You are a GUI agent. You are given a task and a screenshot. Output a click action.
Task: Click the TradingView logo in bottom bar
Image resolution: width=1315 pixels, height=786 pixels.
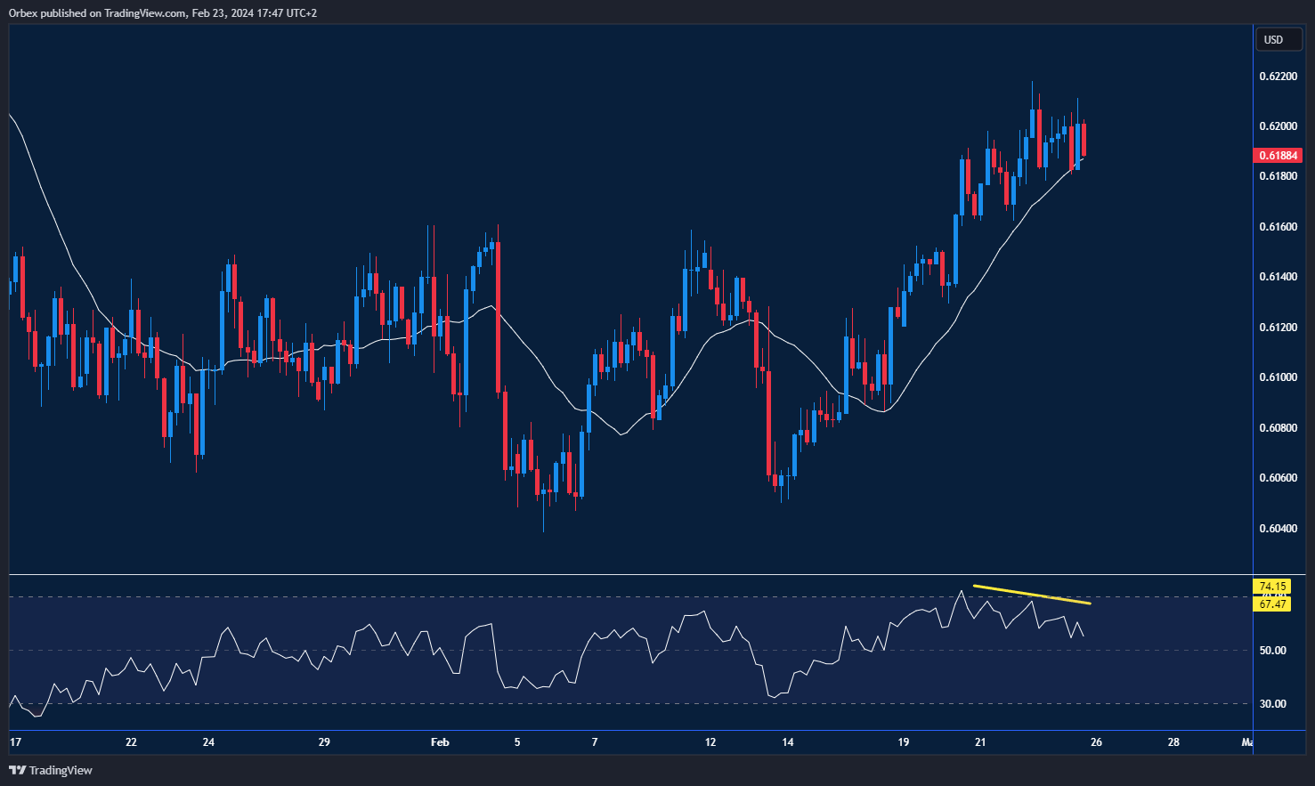click(16, 770)
